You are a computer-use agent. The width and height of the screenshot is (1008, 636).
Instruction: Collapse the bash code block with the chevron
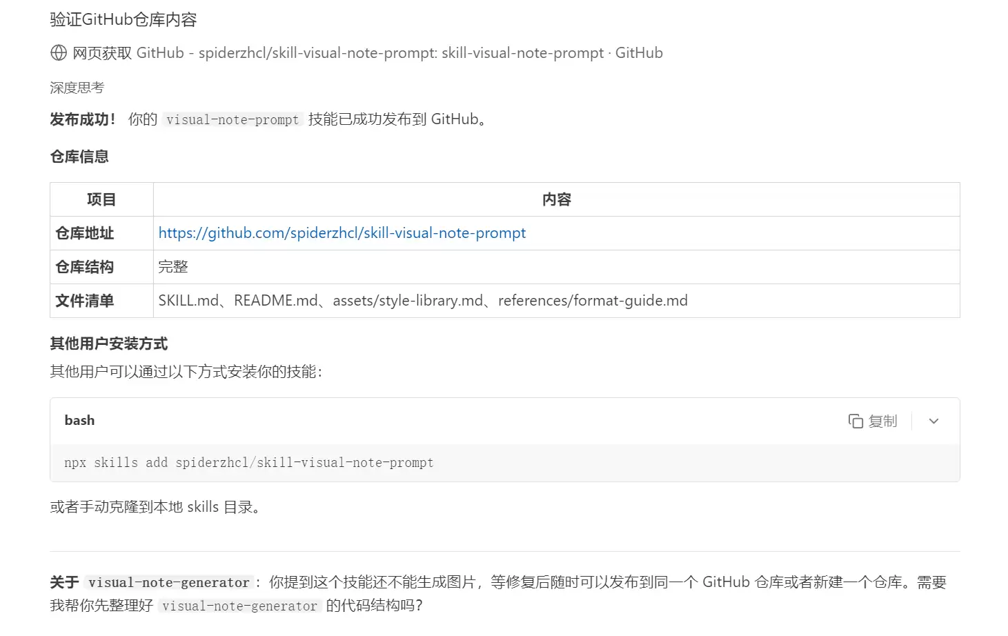tap(933, 421)
